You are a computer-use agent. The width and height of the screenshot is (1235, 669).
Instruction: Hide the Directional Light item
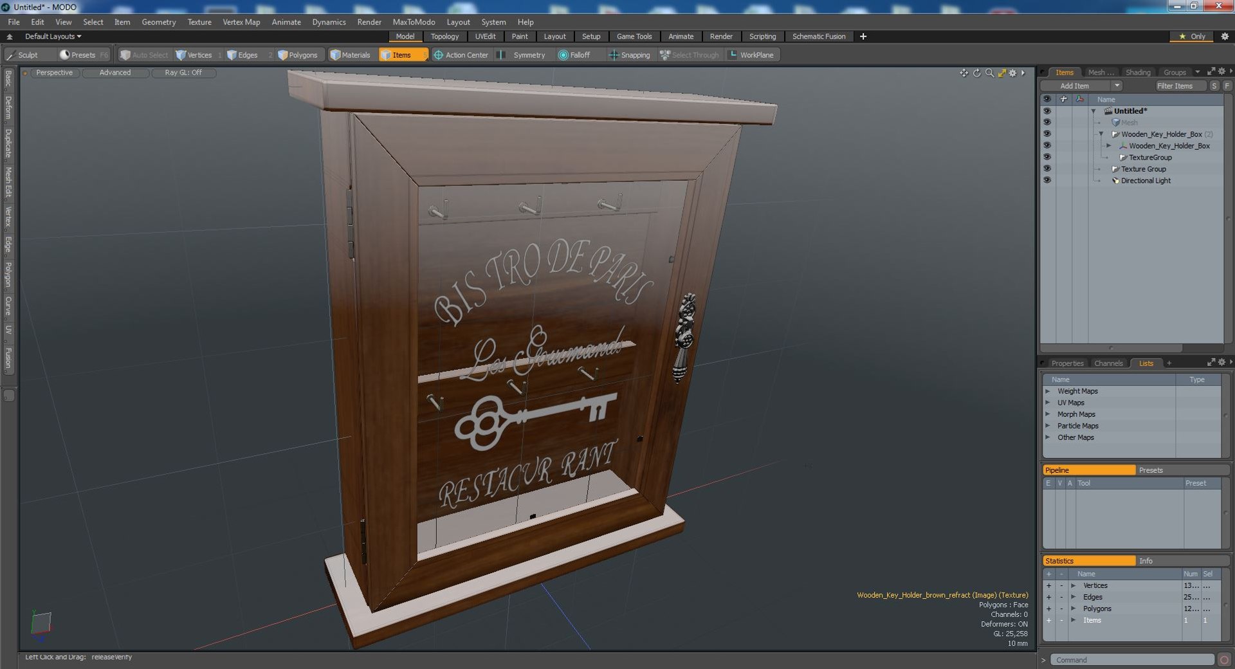1047,180
